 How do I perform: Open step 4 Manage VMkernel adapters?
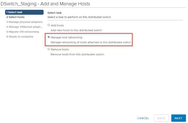click(24, 27)
